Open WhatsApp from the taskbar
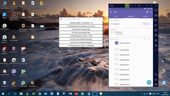 point(83,94)
